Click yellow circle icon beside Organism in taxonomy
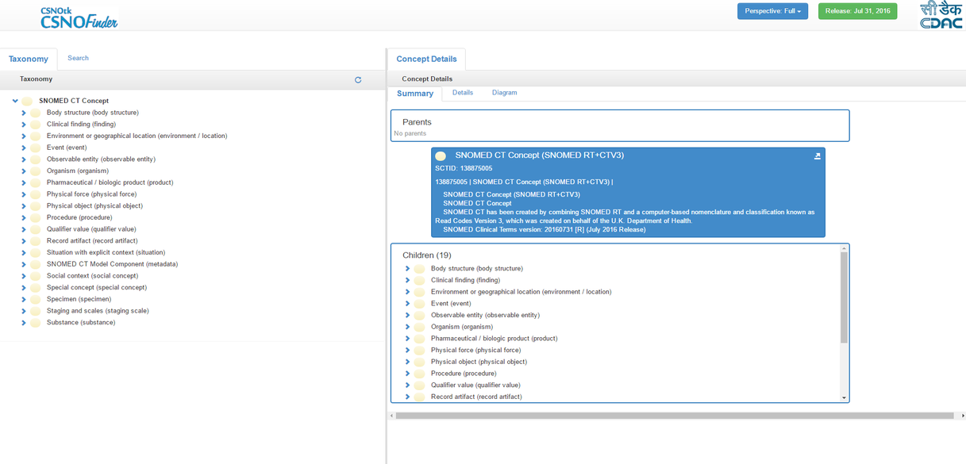This screenshot has width=966, height=464. pyautogui.click(x=36, y=171)
